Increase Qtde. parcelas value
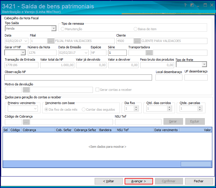This screenshot has height=188, width=216. (x=200, y=107)
